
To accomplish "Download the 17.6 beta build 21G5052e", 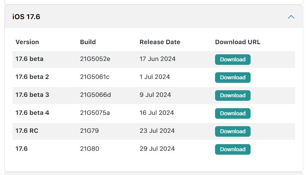I will click(x=233, y=59).
